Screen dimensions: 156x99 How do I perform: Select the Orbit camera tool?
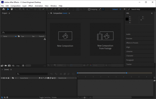point(20,9)
